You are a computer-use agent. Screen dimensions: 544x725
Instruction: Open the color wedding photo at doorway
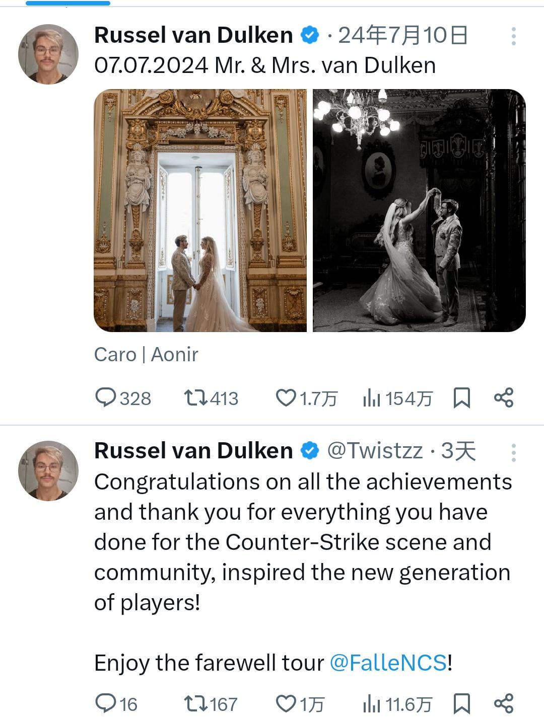(200, 210)
